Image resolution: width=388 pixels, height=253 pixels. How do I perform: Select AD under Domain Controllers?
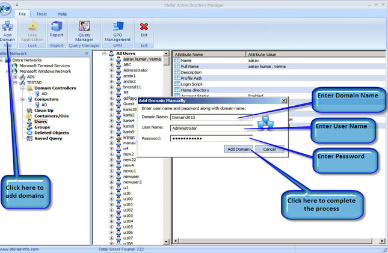click(45, 94)
